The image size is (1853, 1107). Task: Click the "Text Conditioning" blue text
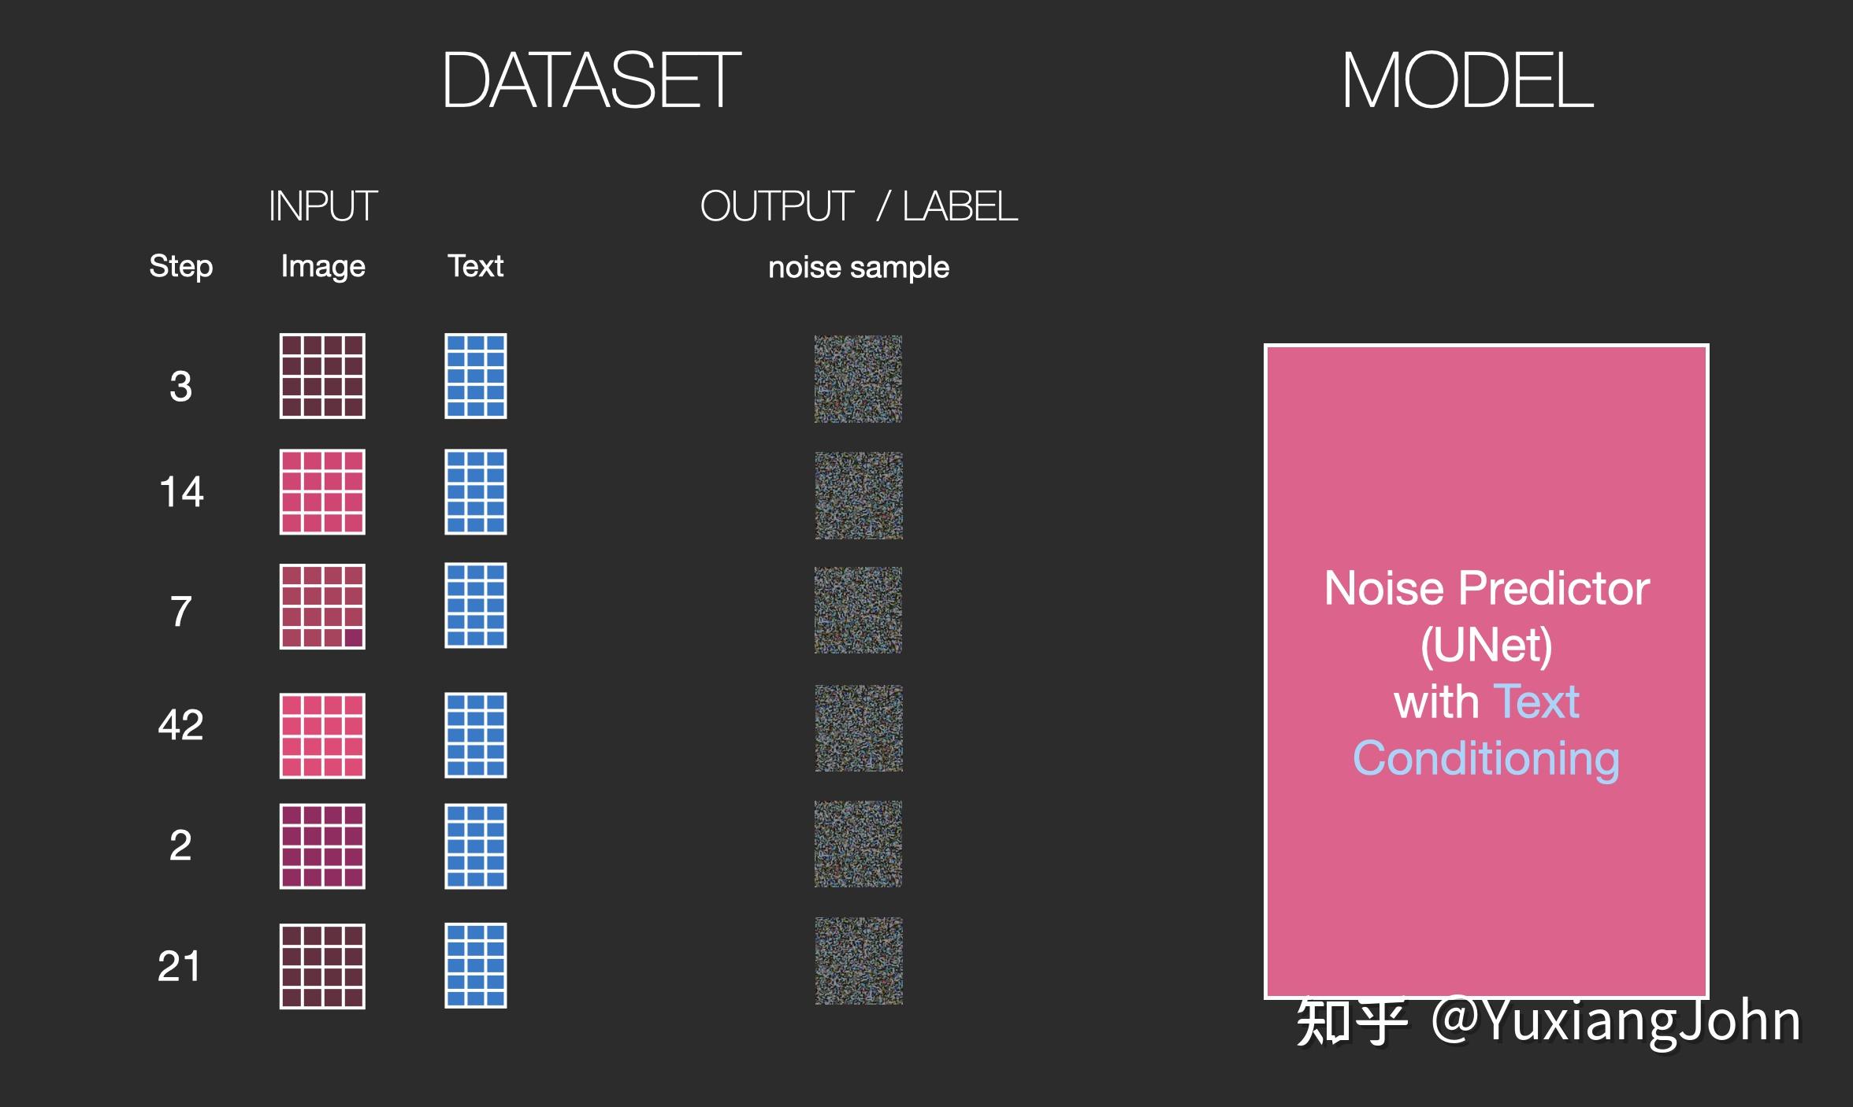pos(1486,757)
